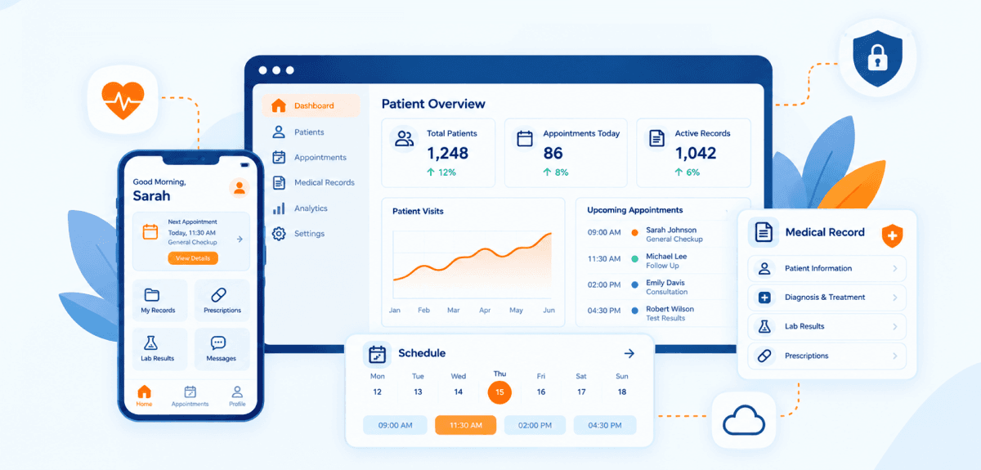This screenshot has height=470, width=981.
Task: Click the orange medical shield badge
Action: [x=892, y=236]
